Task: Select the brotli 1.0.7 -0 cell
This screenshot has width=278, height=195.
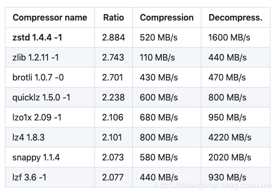Action: coord(50,77)
